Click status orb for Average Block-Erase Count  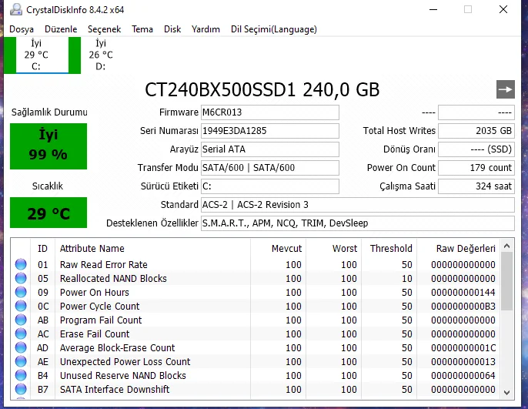pyautogui.click(x=21, y=347)
